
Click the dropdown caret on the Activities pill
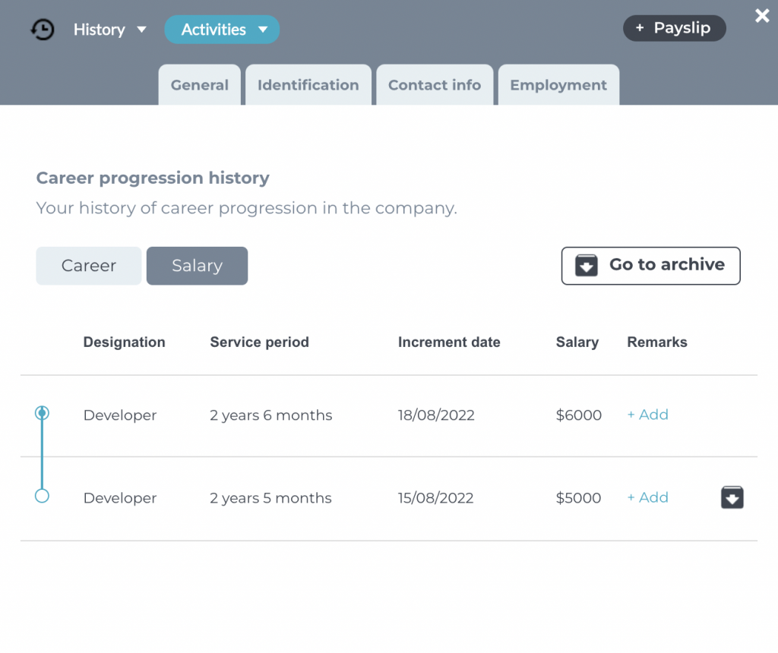(x=264, y=30)
